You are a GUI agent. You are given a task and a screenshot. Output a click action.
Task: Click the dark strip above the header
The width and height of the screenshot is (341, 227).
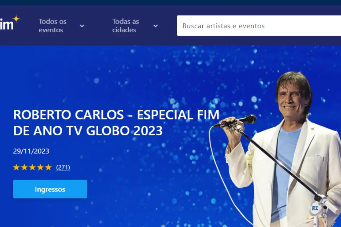(170, 2)
